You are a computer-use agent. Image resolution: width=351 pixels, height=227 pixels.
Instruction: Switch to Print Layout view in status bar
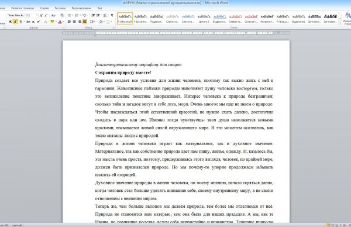[328, 225]
